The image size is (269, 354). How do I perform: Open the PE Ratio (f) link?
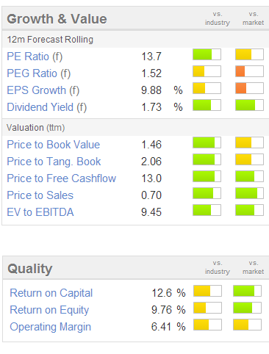(35, 57)
